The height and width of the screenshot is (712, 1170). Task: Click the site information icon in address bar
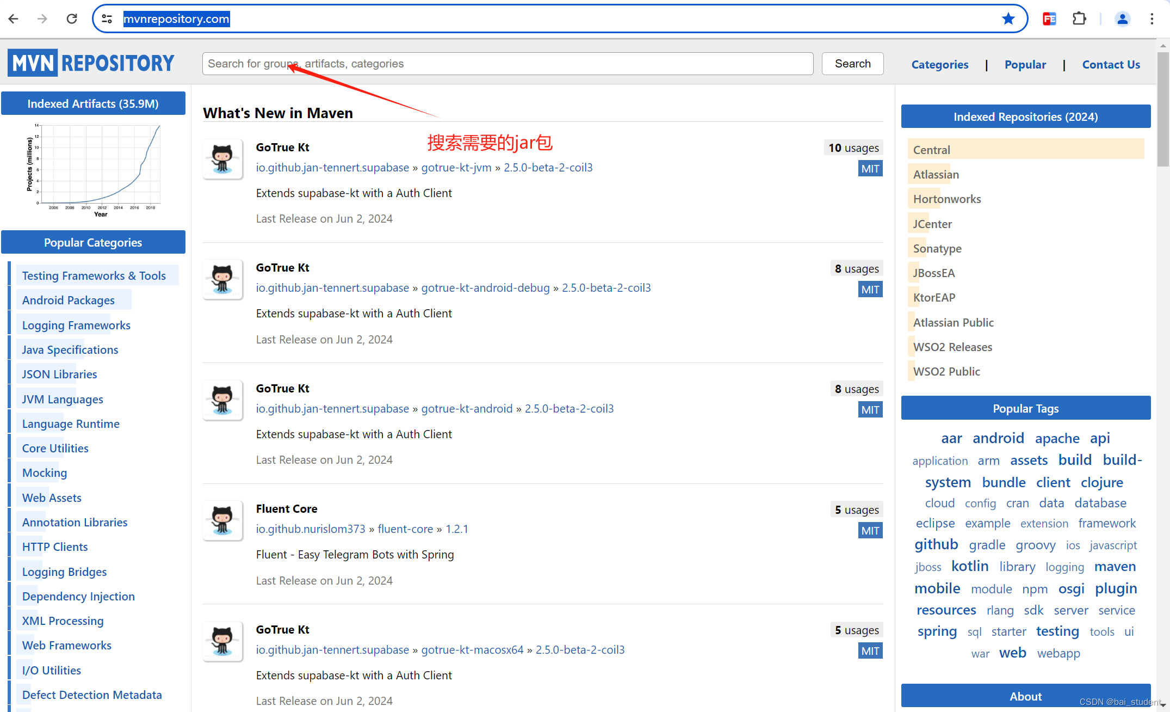[107, 19]
